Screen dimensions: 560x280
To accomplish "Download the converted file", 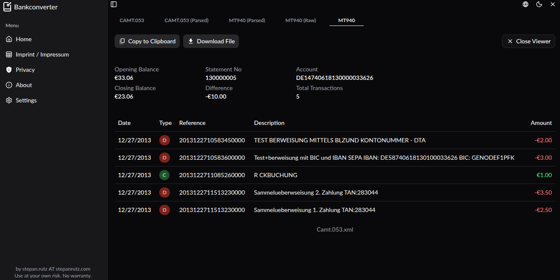I will click(211, 41).
